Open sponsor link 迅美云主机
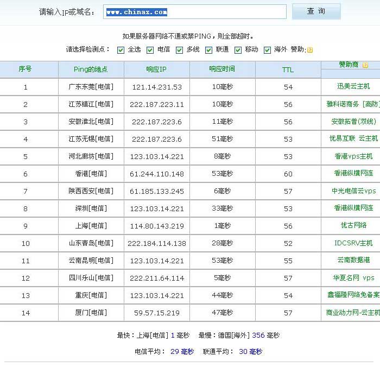Image resolution: width=380 pixels, height=380 pixels. click(353, 86)
